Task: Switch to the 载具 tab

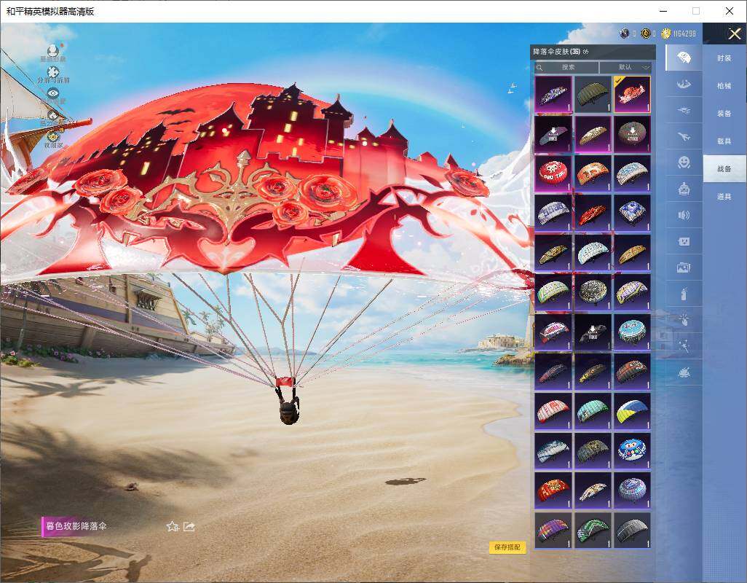Action: (x=724, y=141)
